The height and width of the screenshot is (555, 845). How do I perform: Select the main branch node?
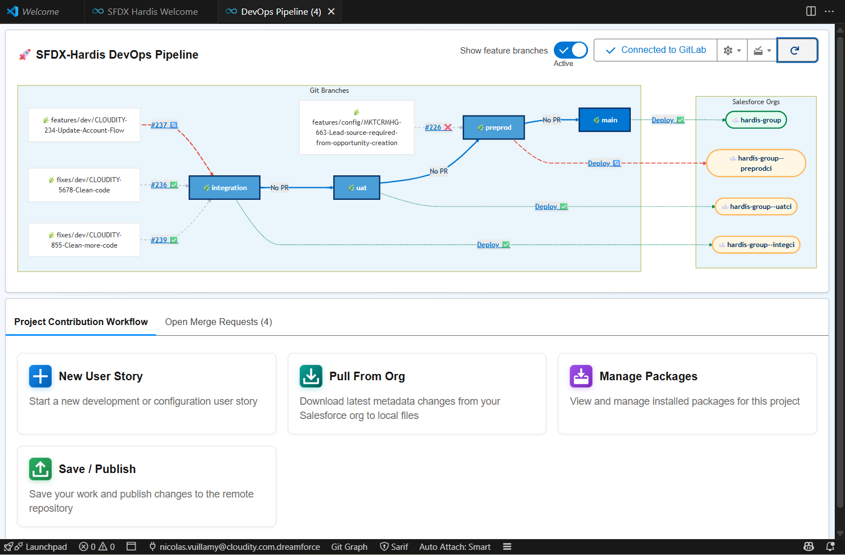pos(605,120)
